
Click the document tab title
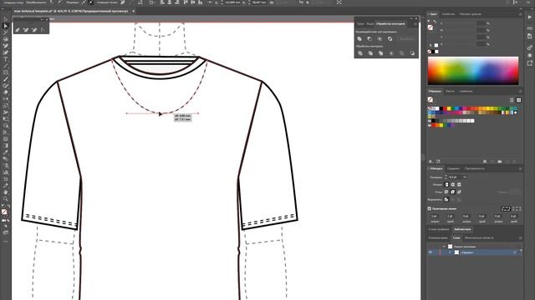(x=71, y=11)
